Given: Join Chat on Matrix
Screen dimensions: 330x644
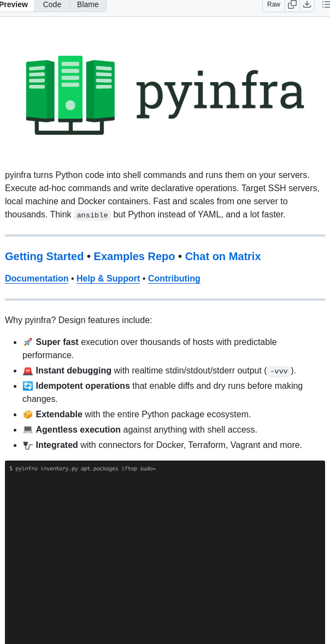Looking at the screenshot, I should pyautogui.click(x=223, y=256).
